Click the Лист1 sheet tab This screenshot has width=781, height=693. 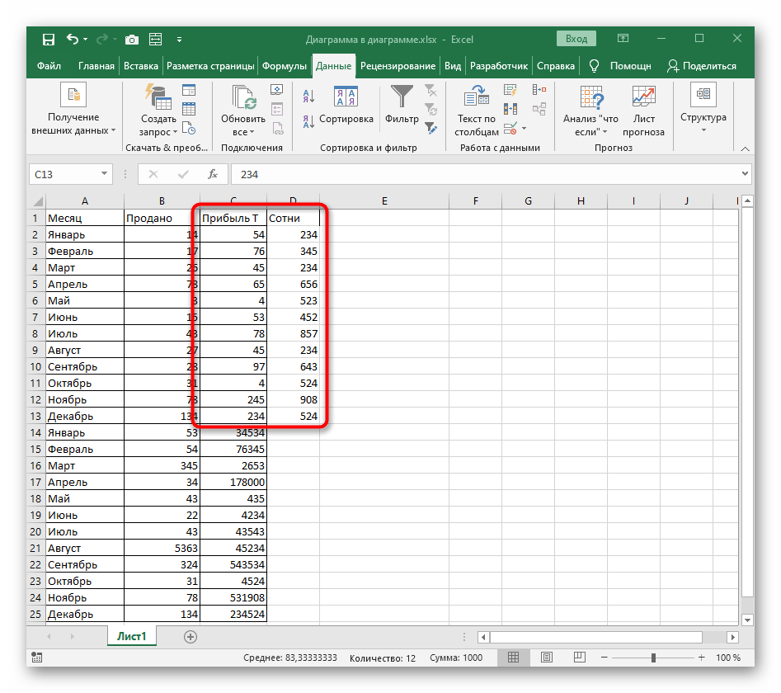click(132, 636)
